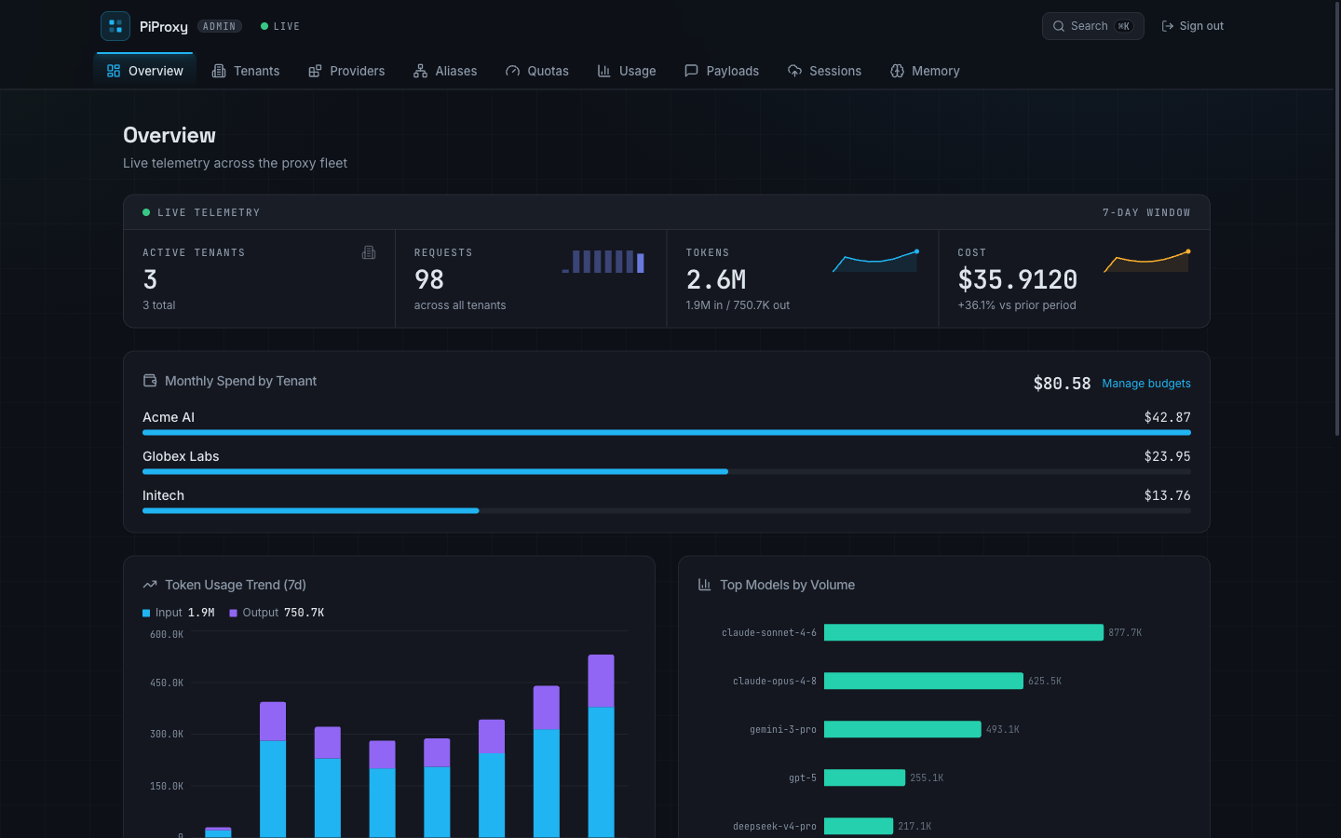This screenshot has width=1341, height=838.
Task: Open the Memory tab
Action: (925, 71)
